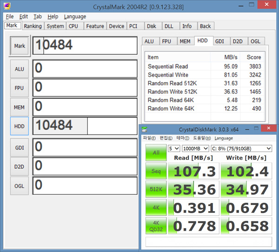Expand the test count dropdown showing 5
Image resolution: width=279 pixels, height=252 pixels.
[x=174, y=148]
